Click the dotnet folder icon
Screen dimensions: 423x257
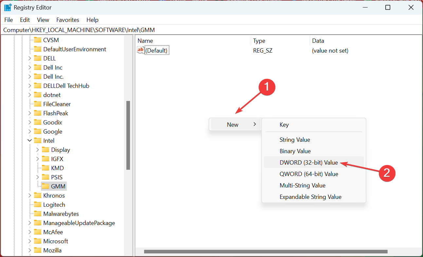(38, 95)
